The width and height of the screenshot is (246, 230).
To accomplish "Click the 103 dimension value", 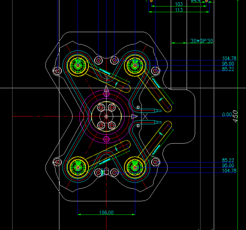I will pyautogui.click(x=179, y=4).
